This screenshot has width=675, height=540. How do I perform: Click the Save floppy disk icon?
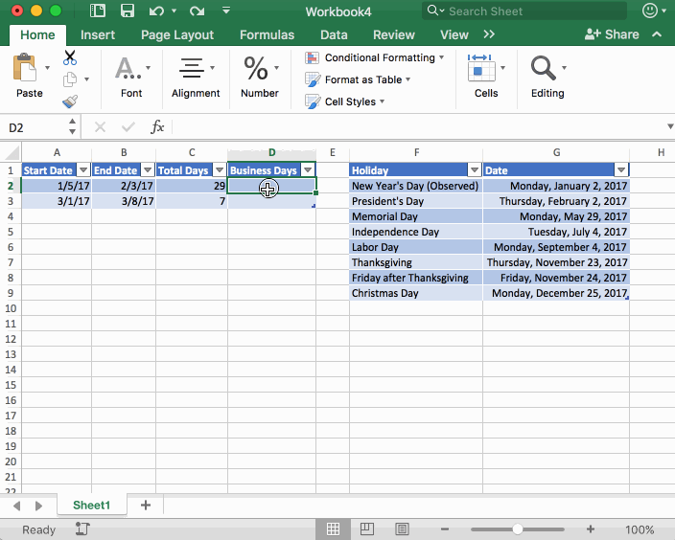tap(127, 11)
